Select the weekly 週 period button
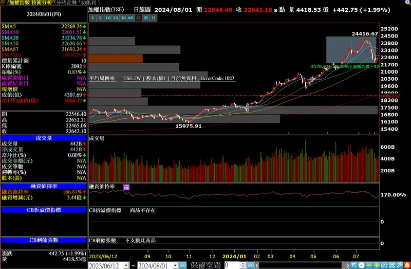The width and height of the screenshot is (411, 269). (x=146, y=18)
